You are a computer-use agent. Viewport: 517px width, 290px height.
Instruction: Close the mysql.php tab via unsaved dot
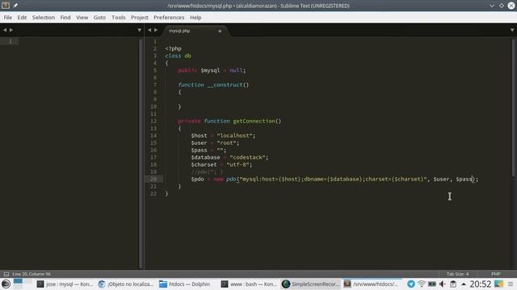220,31
